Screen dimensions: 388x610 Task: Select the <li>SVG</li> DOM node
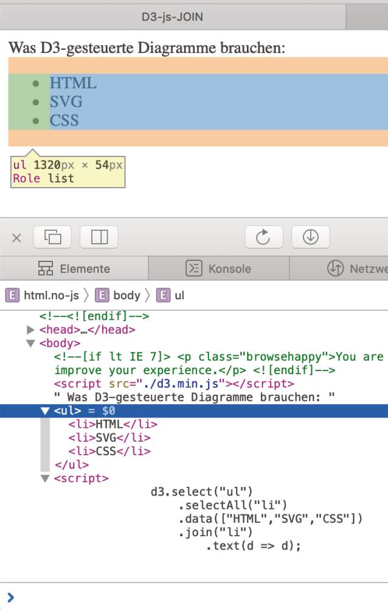tap(109, 438)
